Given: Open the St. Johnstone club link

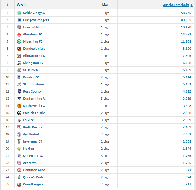Looking at the screenshot, I should [33, 84].
